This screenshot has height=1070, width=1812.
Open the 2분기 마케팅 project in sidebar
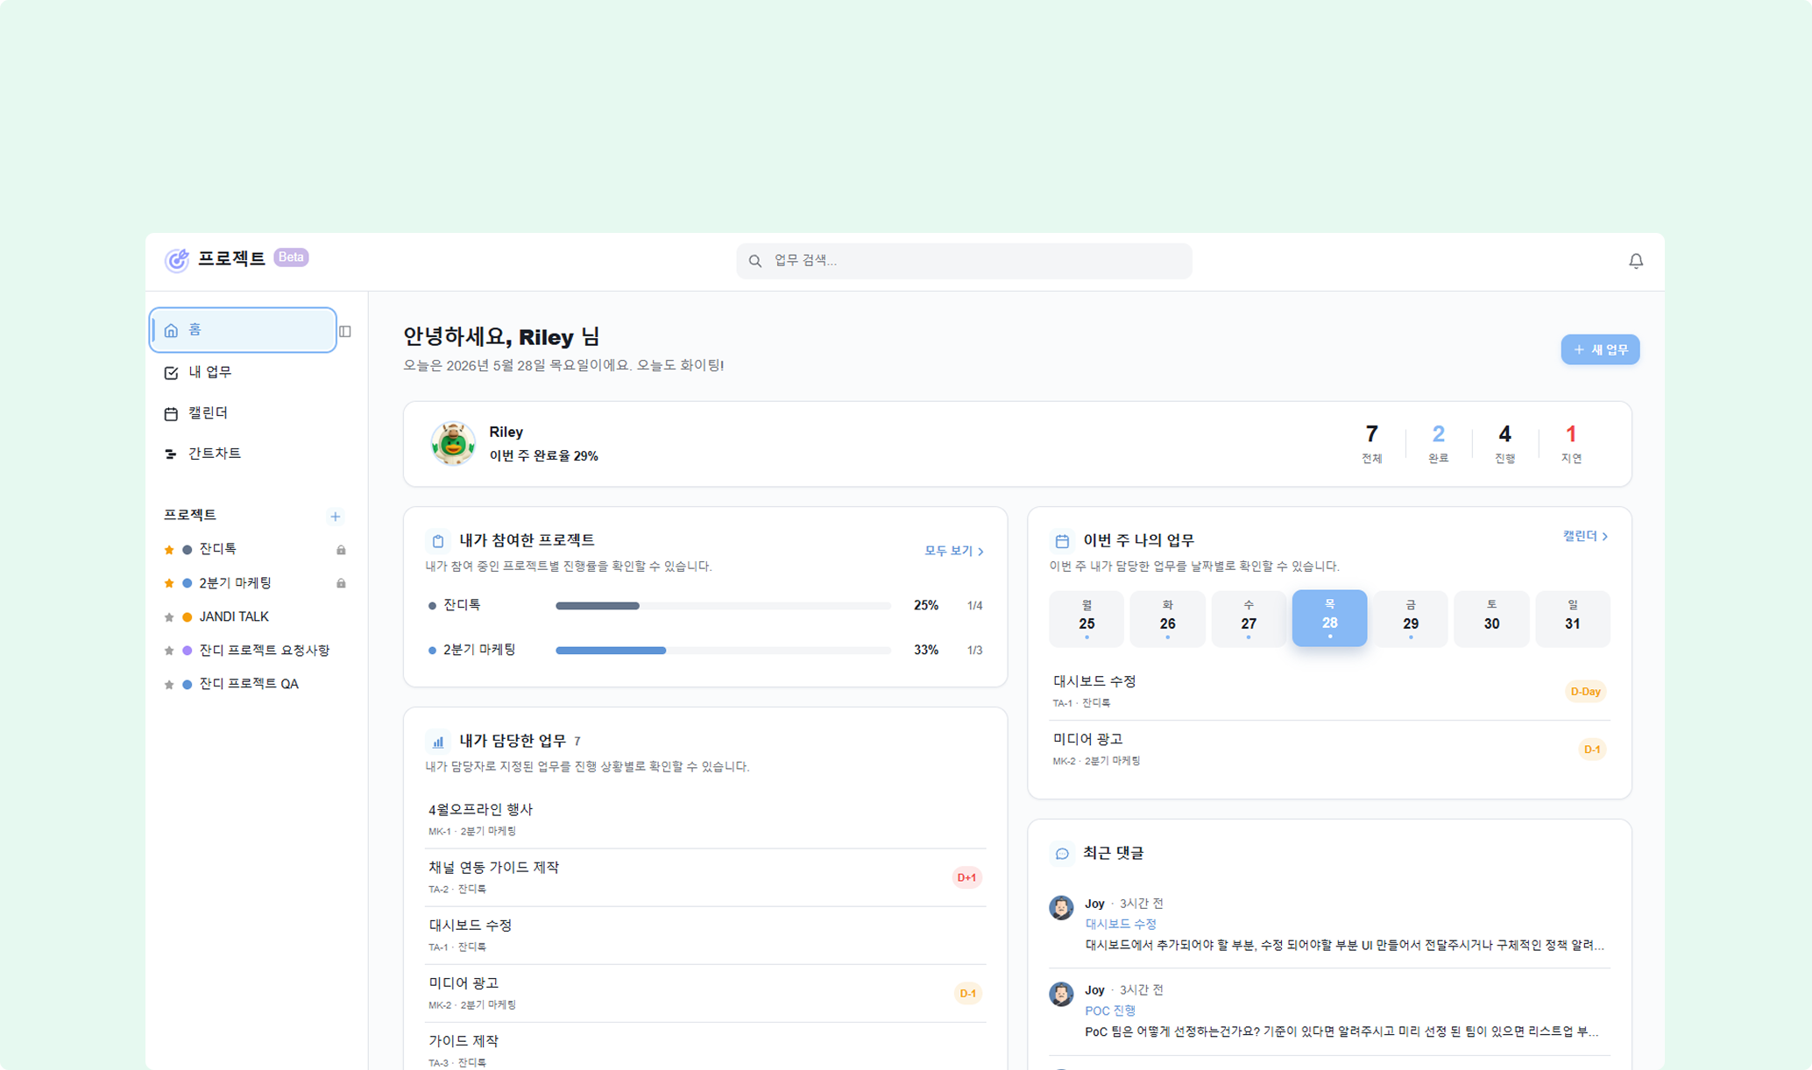(235, 583)
